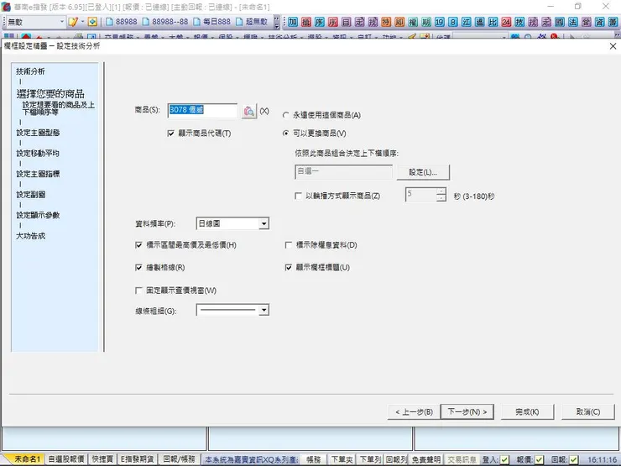Click the green 權 toolbar icon
Image resolution: width=621 pixels, height=466 pixels.
(413, 22)
